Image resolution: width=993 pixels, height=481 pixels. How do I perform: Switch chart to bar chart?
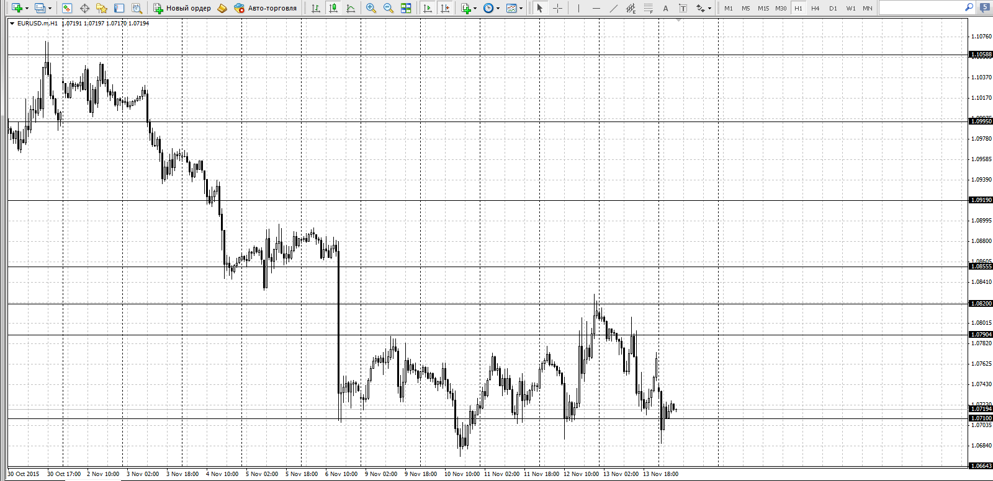point(316,8)
